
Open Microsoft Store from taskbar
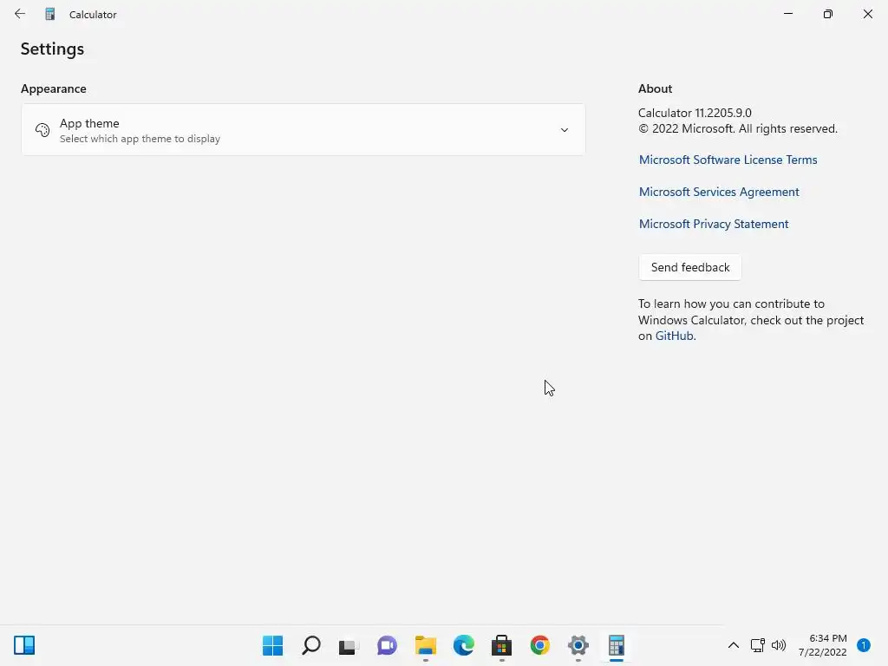(502, 645)
